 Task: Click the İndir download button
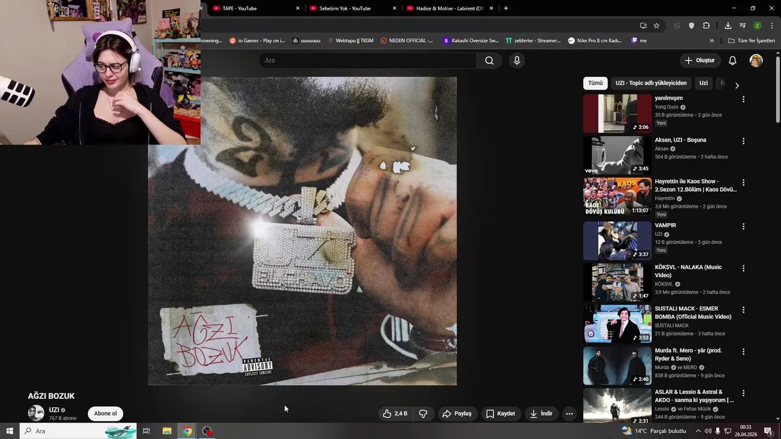tap(541, 413)
